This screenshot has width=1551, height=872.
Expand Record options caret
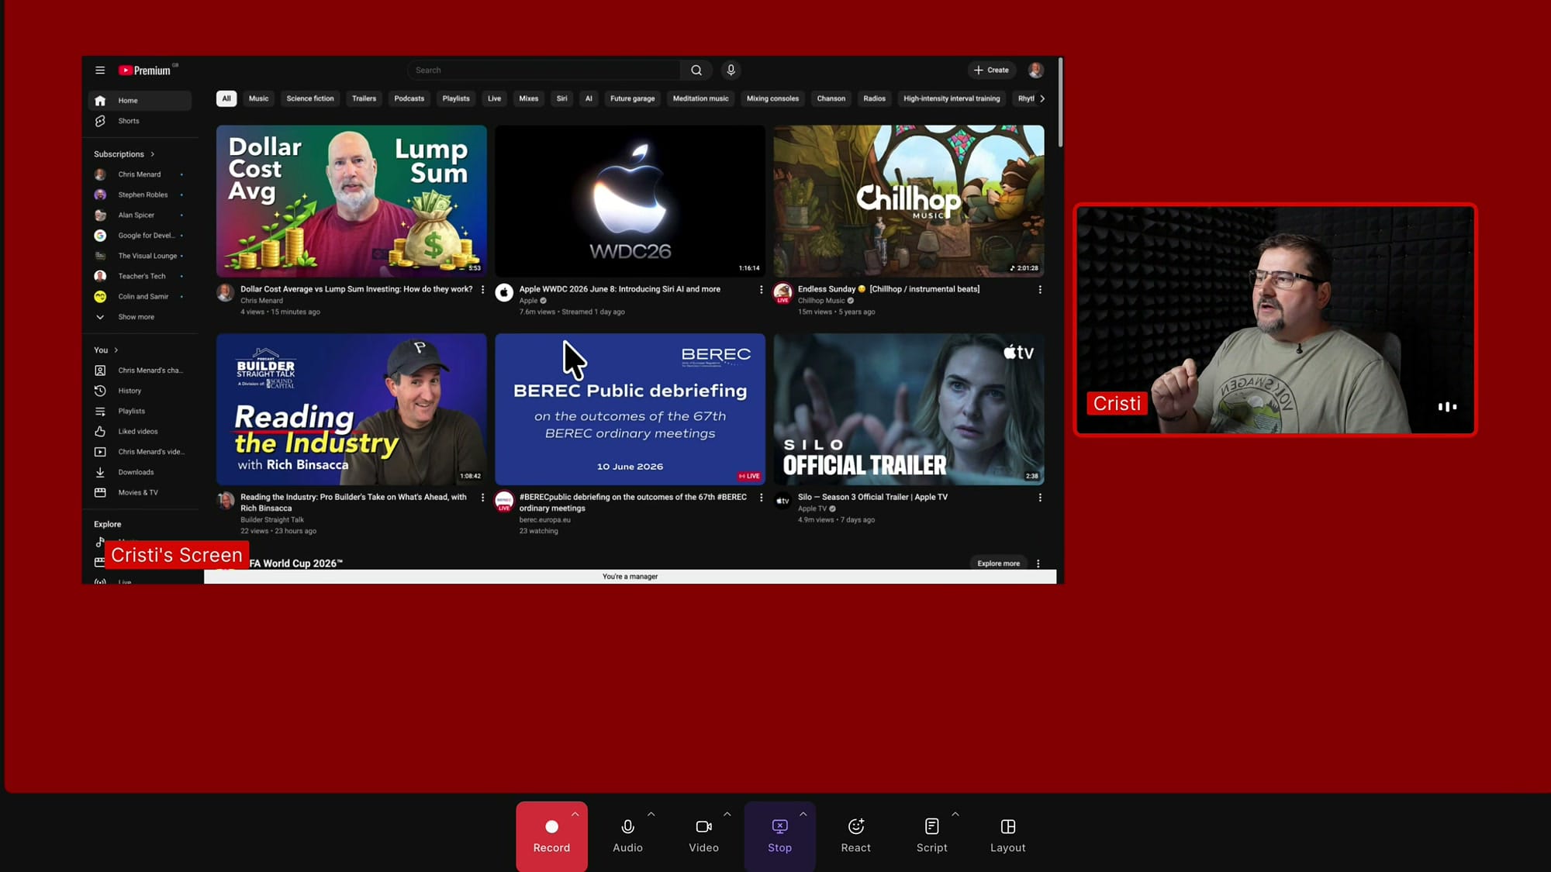point(575,815)
